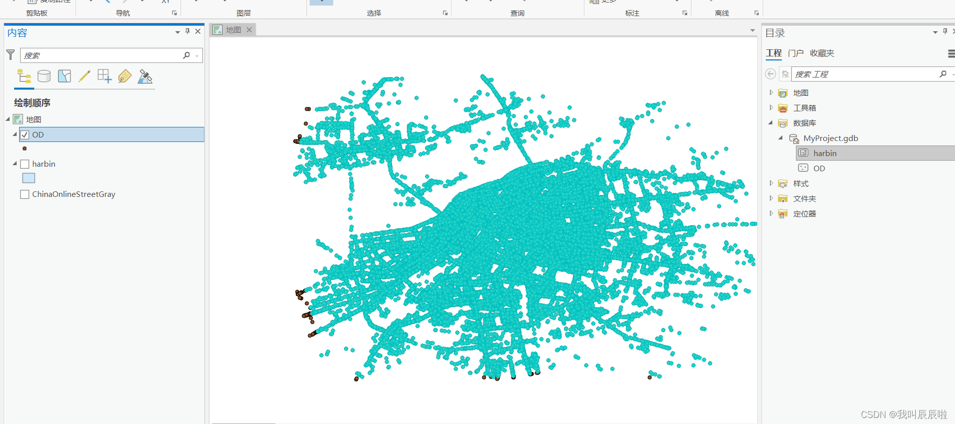The height and width of the screenshot is (424, 955).
Task: Collapse the 数据库 node in catalog
Action: point(771,123)
